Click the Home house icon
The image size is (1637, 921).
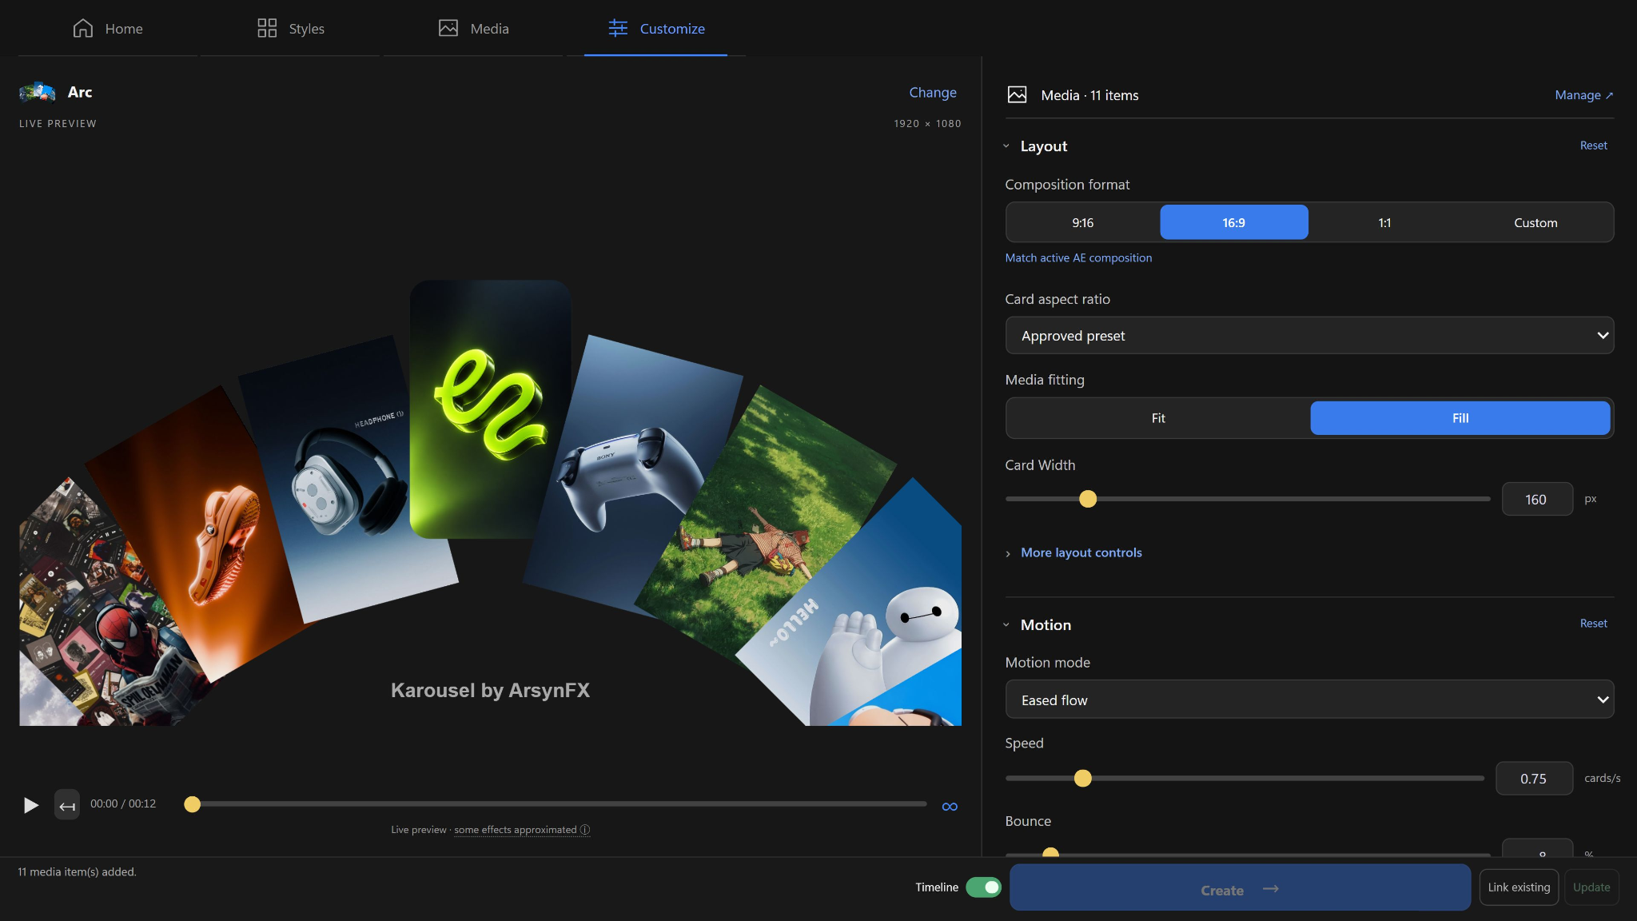coord(83,28)
